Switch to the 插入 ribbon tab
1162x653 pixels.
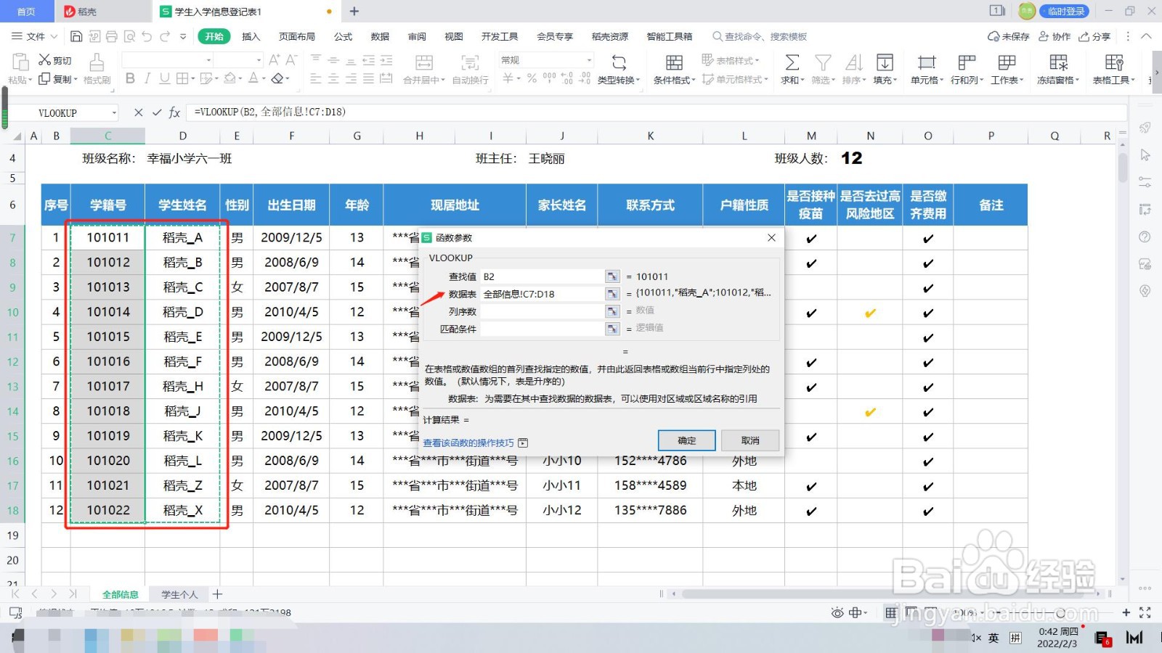[251, 36]
